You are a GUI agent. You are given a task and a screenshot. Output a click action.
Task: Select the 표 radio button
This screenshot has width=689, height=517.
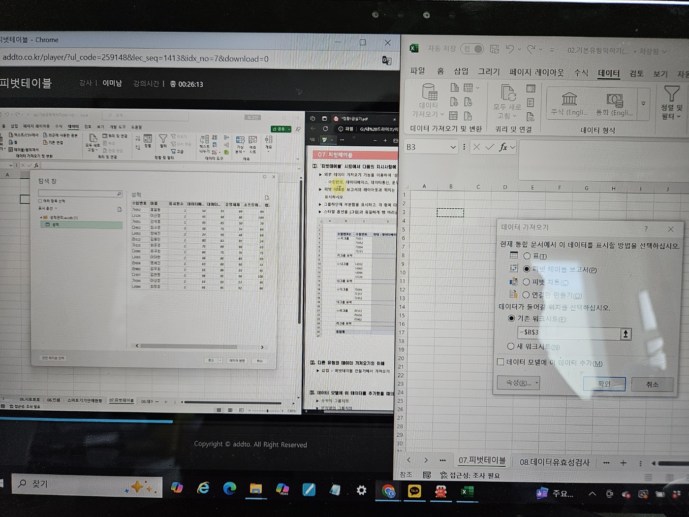tap(527, 256)
